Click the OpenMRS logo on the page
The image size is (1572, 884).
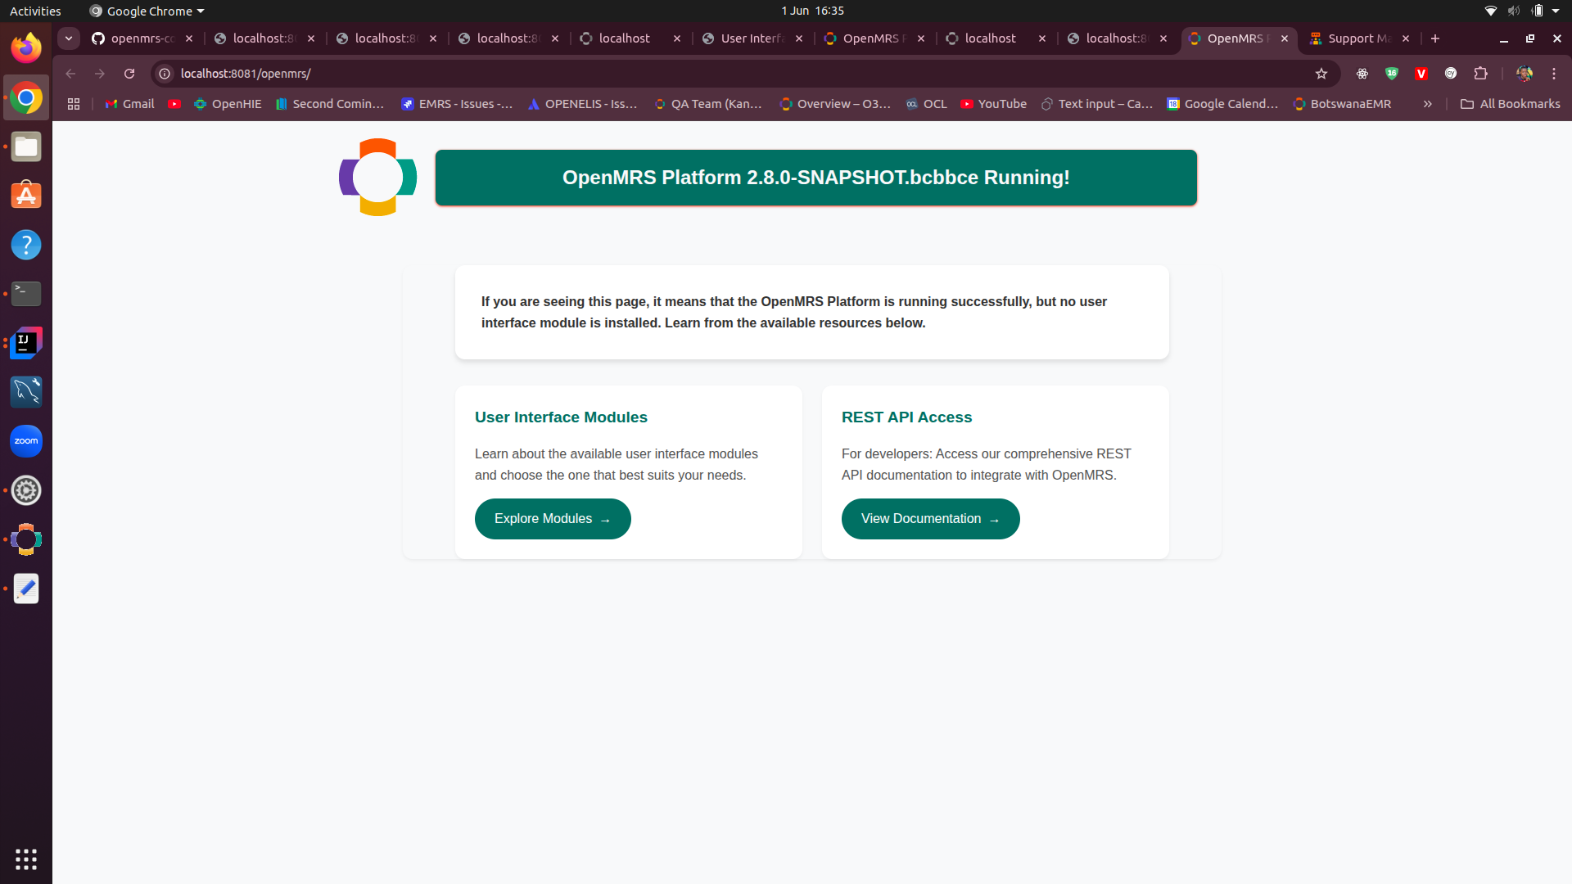pos(377,177)
